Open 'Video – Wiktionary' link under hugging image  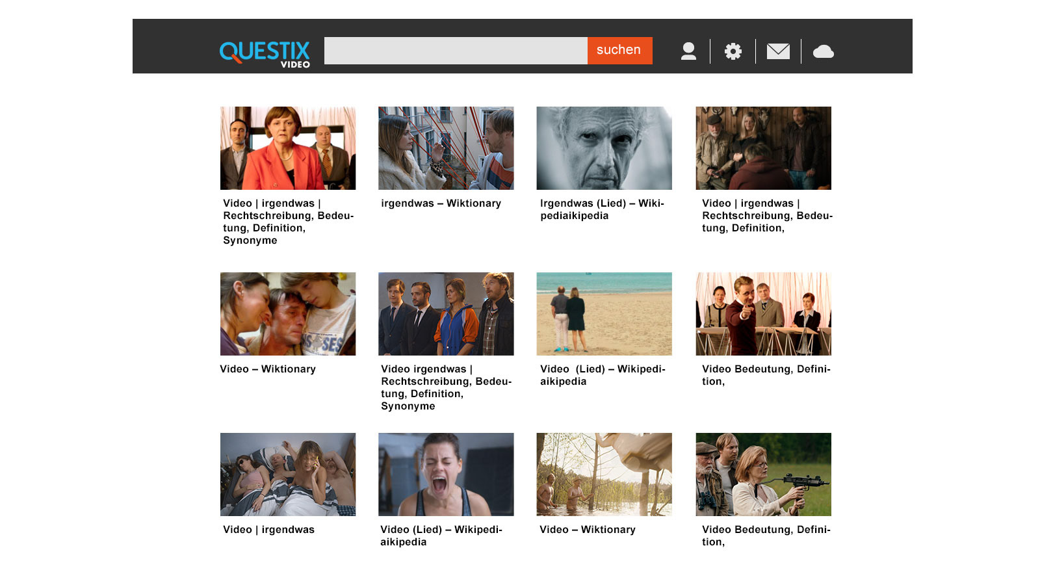[268, 369]
